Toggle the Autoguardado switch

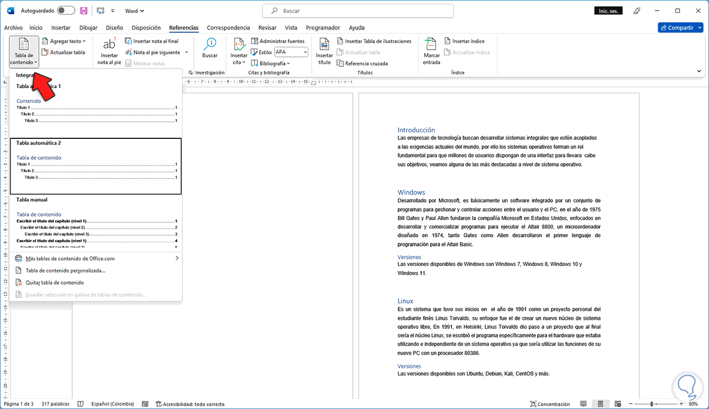pos(66,11)
